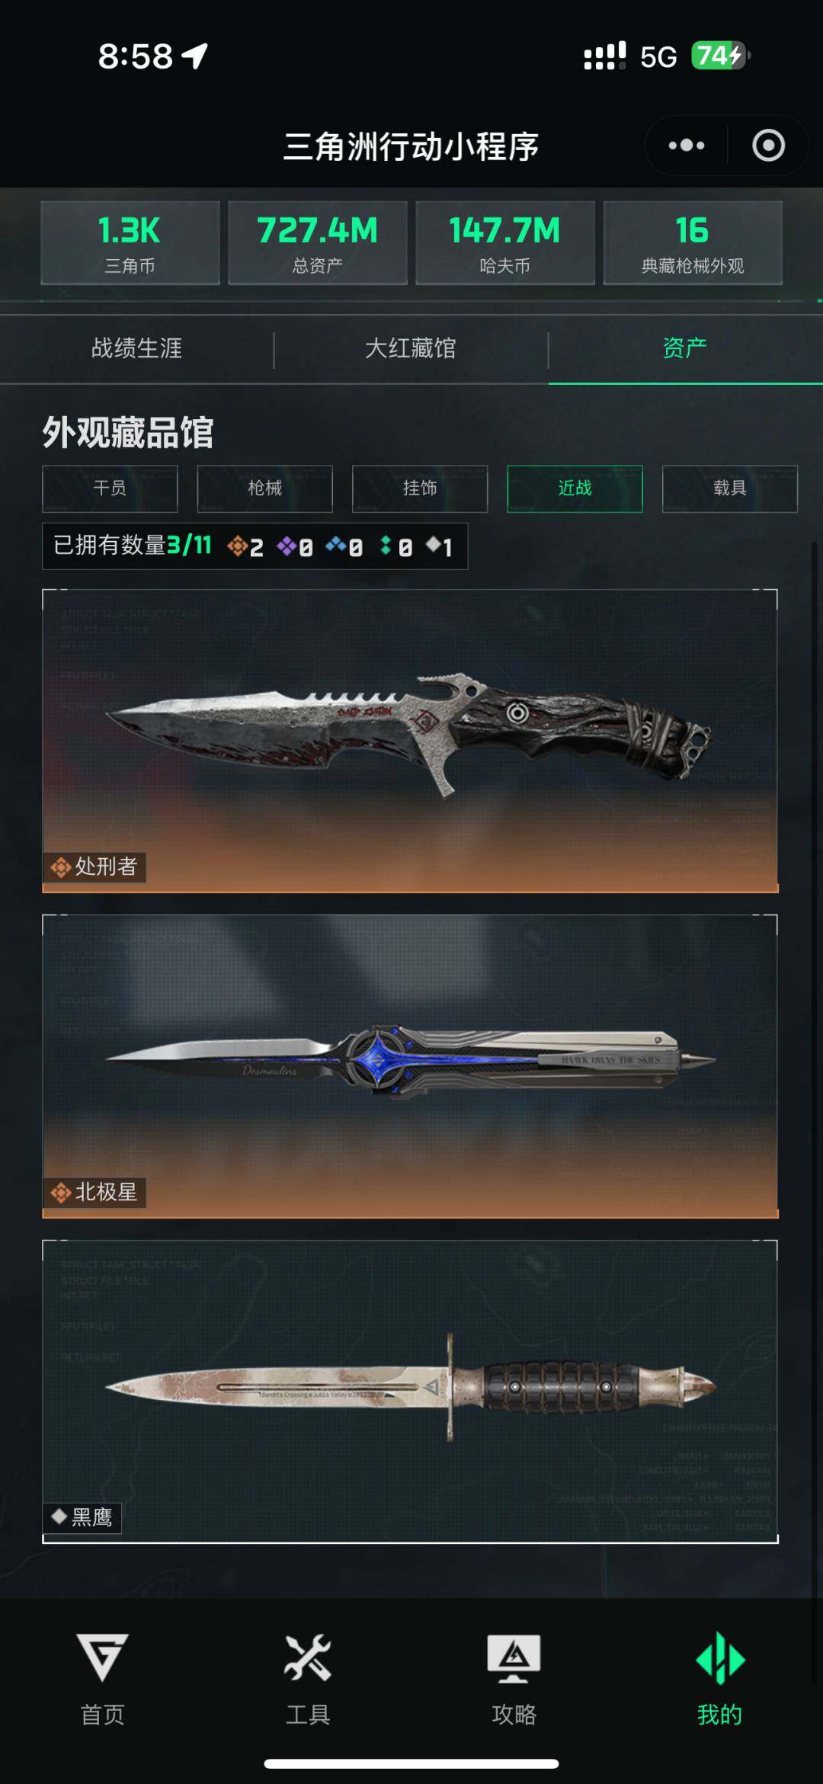Open the 工具 tools icon
The width and height of the screenshot is (823, 1784).
click(x=308, y=1657)
